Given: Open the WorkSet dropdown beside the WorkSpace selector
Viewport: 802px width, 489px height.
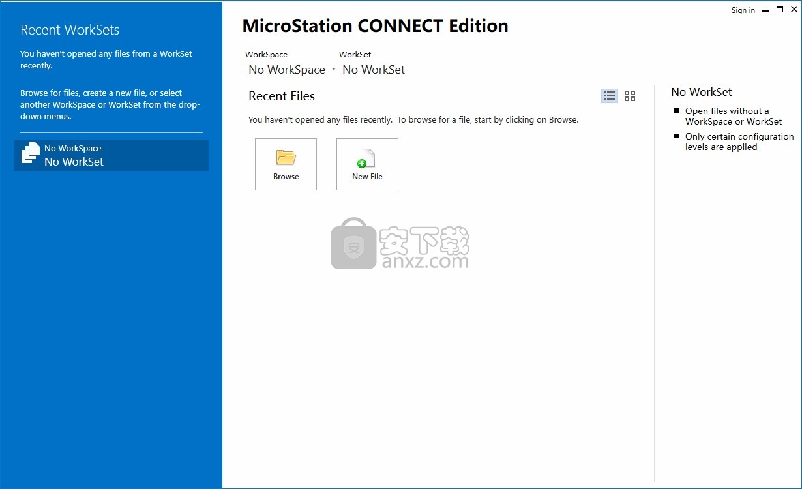Looking at the screenshot, I should pyautogui.click(x=374, y=70).
